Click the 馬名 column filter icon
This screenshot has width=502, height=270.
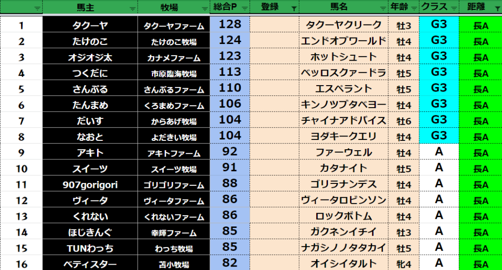point(382,8)
